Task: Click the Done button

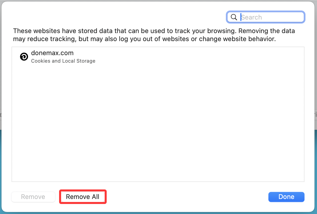Action: point(286,197)
